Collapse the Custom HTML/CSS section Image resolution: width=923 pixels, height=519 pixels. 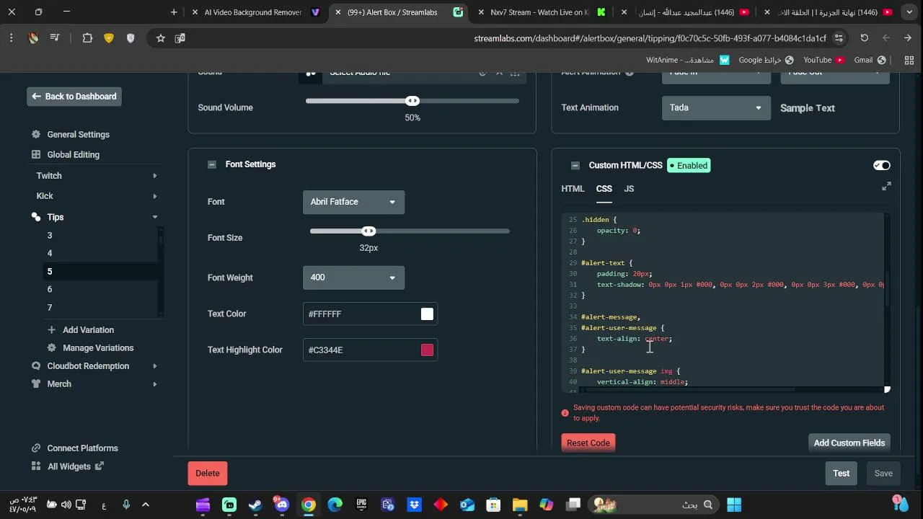tap(575, 166)
